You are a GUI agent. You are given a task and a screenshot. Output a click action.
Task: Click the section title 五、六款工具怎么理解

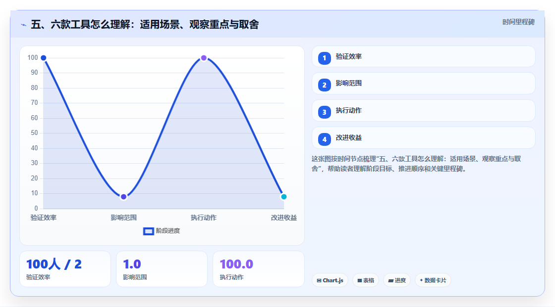(x=145, y=24)
